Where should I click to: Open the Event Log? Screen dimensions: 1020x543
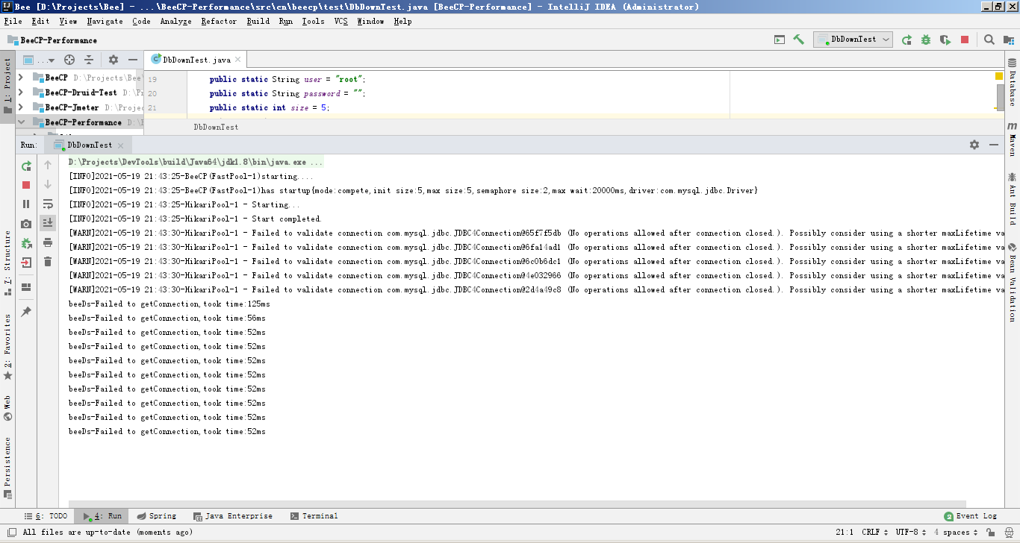[x=970, y=516]
